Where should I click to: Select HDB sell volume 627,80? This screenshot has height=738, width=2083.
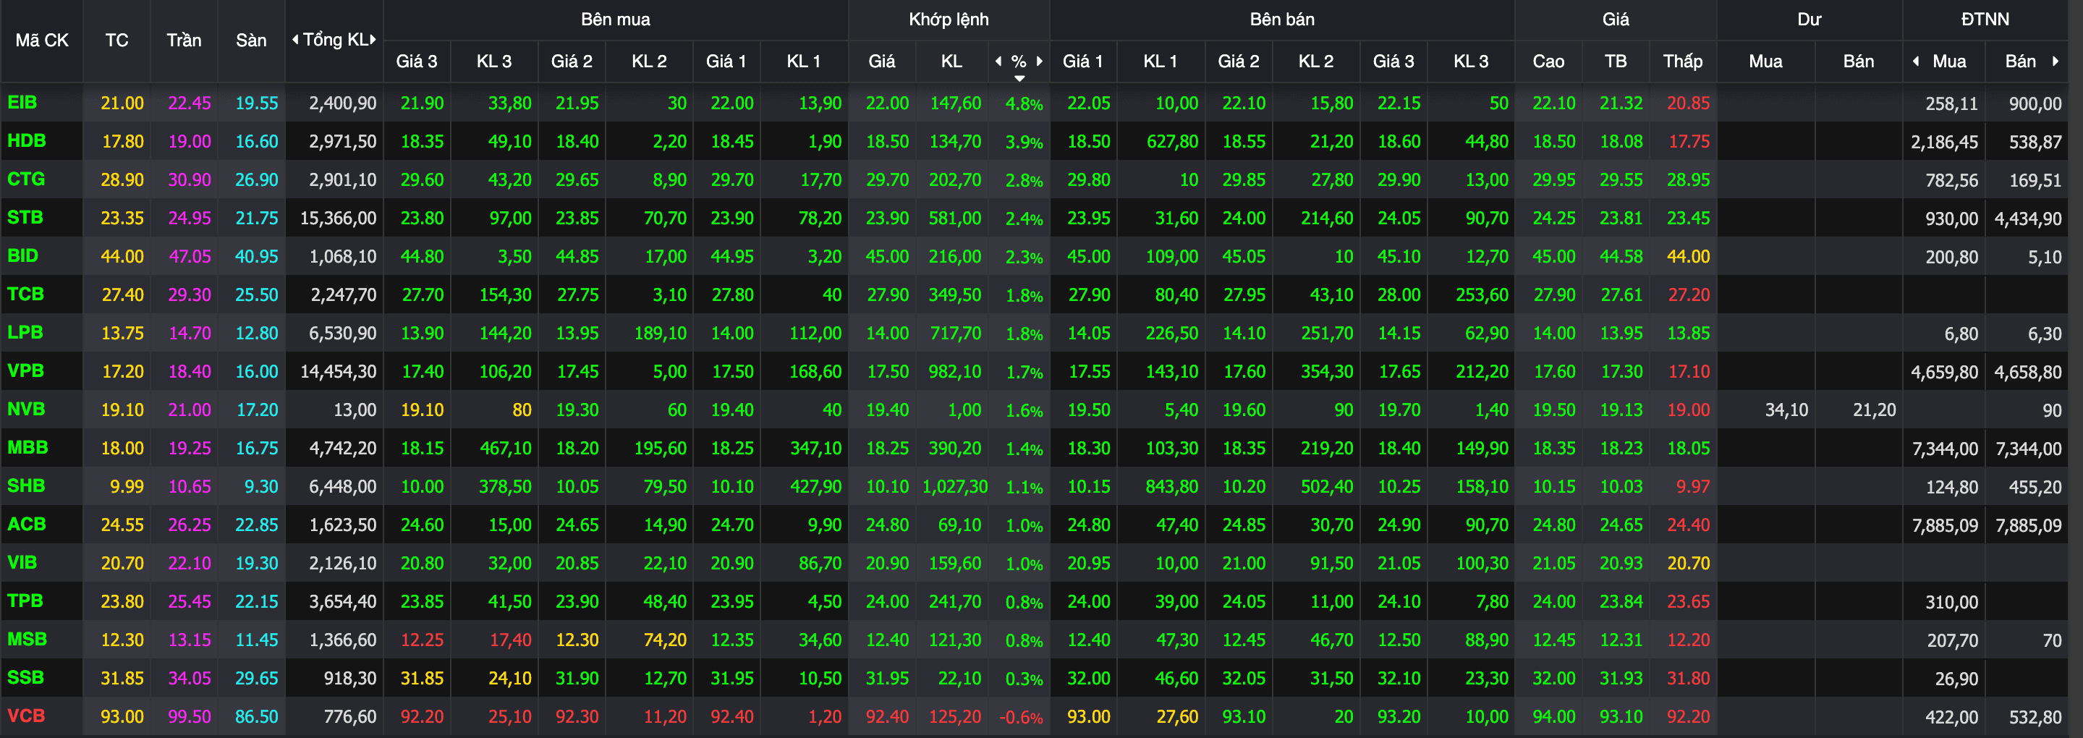[x=1171, y=142]
